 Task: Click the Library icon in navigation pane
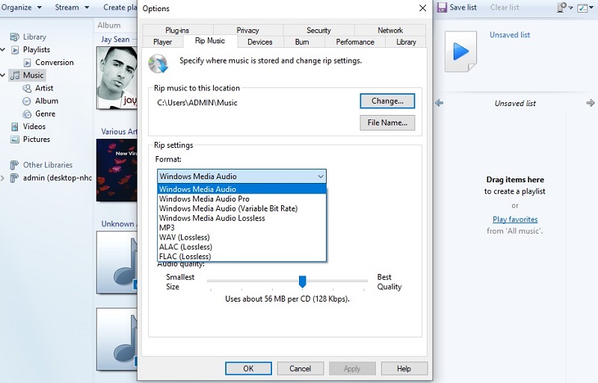point(14,37)
